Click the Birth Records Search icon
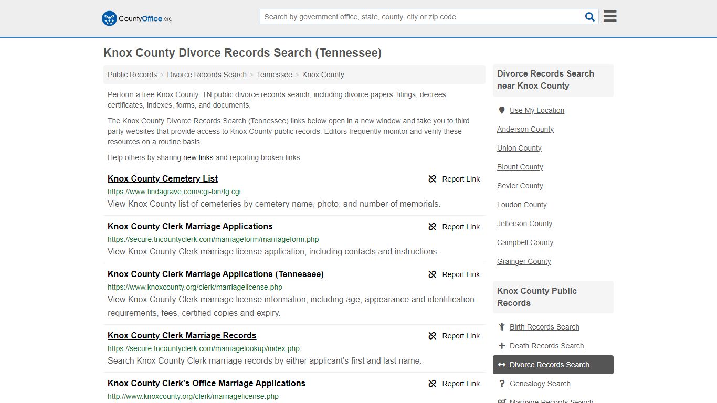This screenshot has height=403, width=717. pyautogui.click(x=502, y=327)
